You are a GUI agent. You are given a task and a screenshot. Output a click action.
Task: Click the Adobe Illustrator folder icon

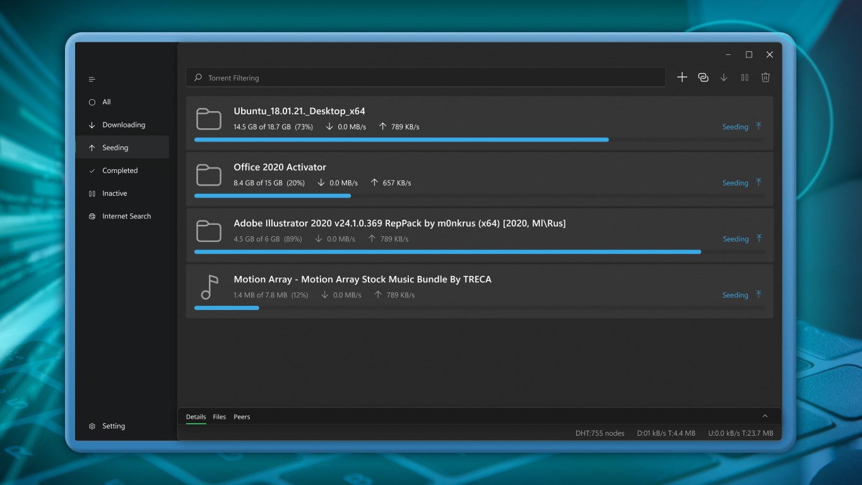pyautogui.click(x=209, y=231)
